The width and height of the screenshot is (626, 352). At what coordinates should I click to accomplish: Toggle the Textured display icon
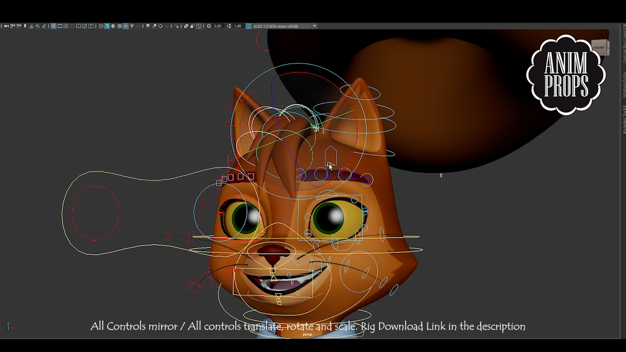tap(126, 26)
